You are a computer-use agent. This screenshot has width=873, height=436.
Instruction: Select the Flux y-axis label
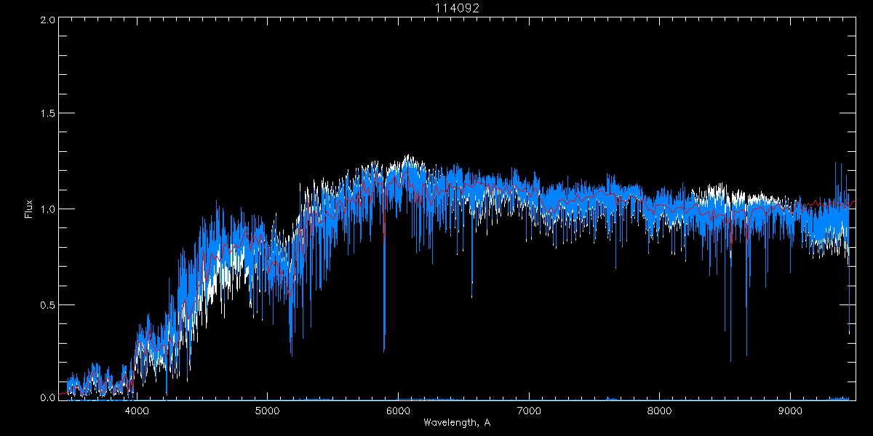point(29,209)
